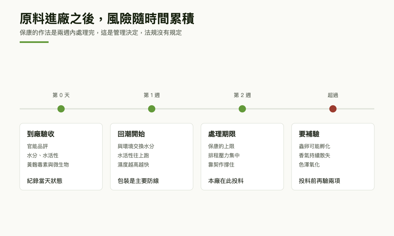Click the 濕度越高越快 line
Image resolution: width=394 pixels, height=236 pixels.
[x=133, y=165]
